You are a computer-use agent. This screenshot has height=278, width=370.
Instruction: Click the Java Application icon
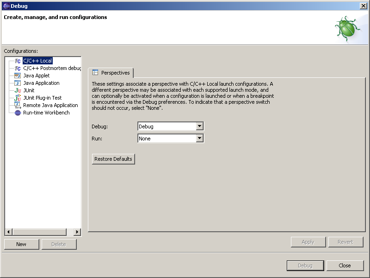18,83
